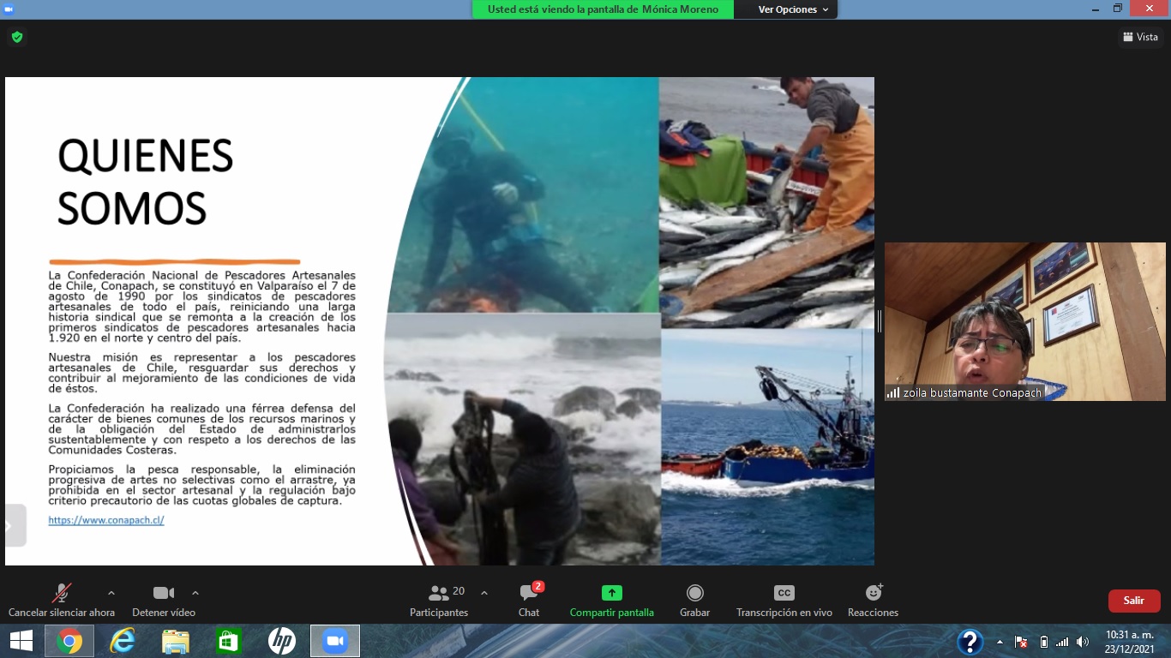The height and width of the screenshot is (658, 1171).
Task: Start recording with Grabar
Action: [x=695, y=600]
